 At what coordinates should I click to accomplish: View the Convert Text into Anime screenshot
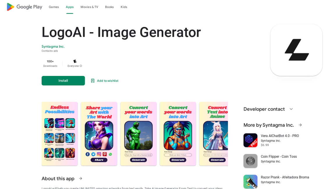(214, 134)
